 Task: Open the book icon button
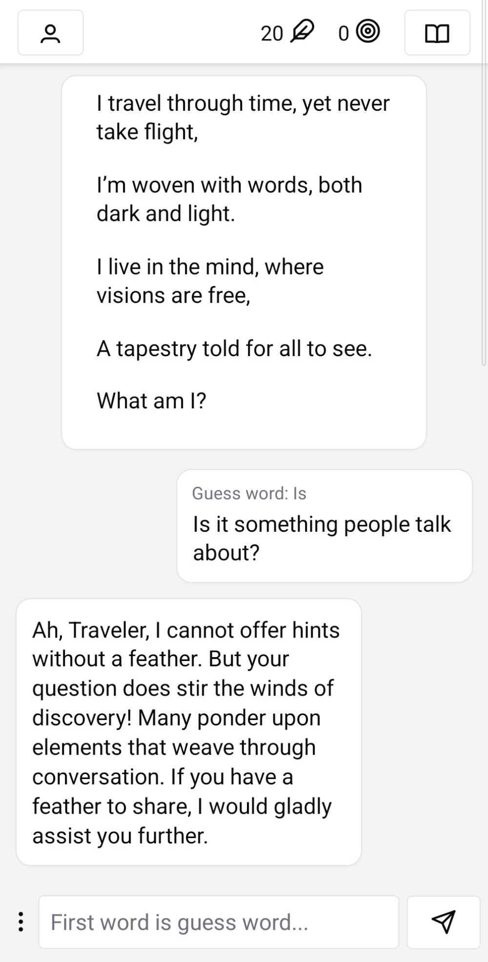pyautogui.click(x=437, y=33)
